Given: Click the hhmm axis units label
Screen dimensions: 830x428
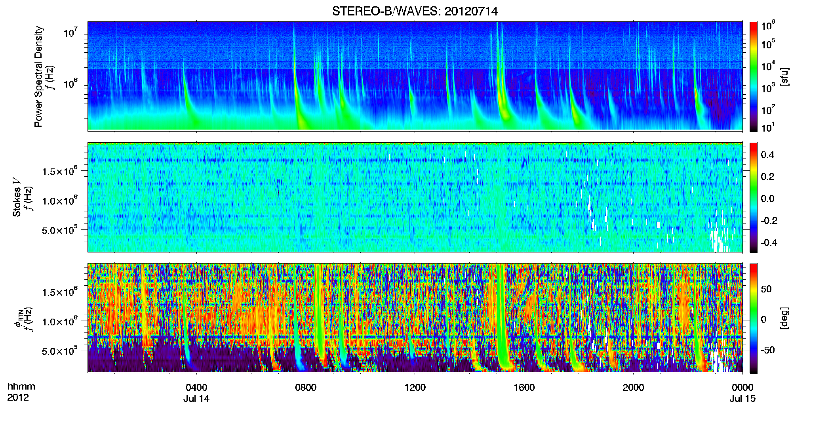Looking at the screenshot, I should (x=21, y=386).
